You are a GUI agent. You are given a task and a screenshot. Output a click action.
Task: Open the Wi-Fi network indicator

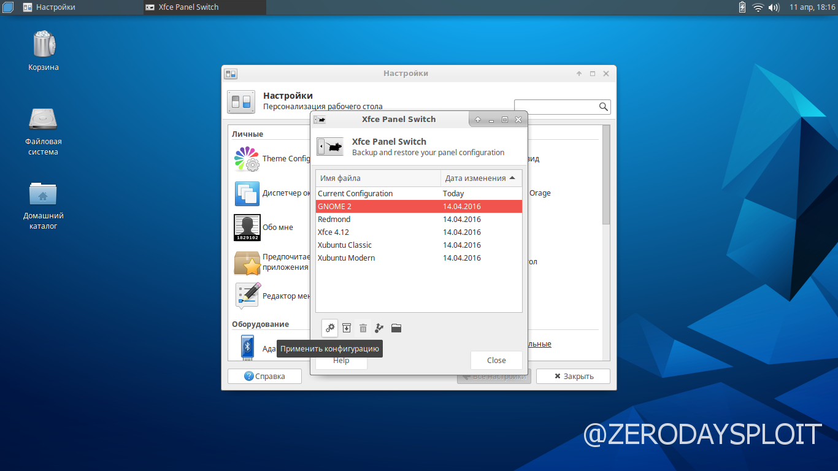[x=758, y=7]
